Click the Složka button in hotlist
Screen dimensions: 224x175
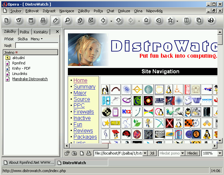22,39
